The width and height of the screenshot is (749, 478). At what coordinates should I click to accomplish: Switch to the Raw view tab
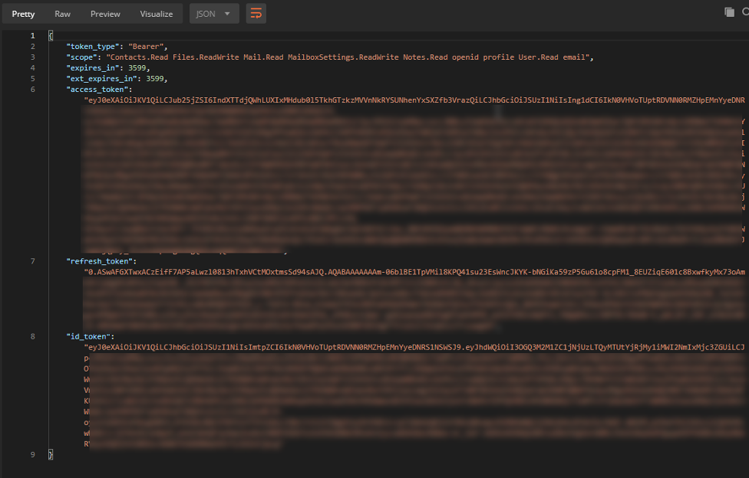pyautogui.click(x=63, y=14)
